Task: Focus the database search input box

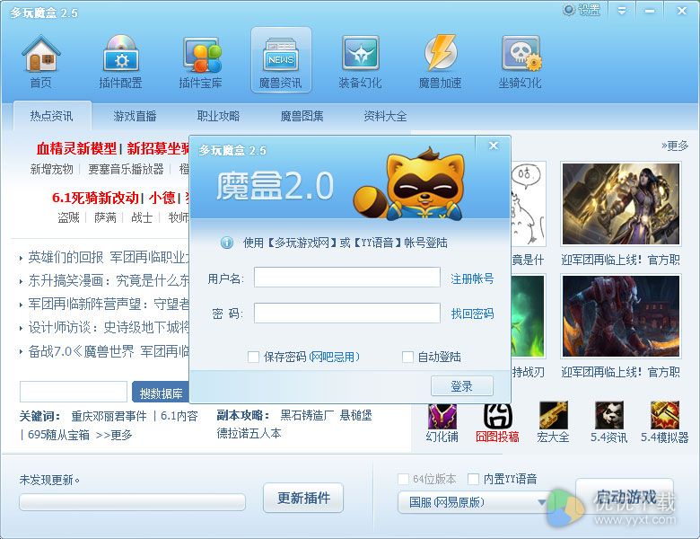Action: pos(74,392)
